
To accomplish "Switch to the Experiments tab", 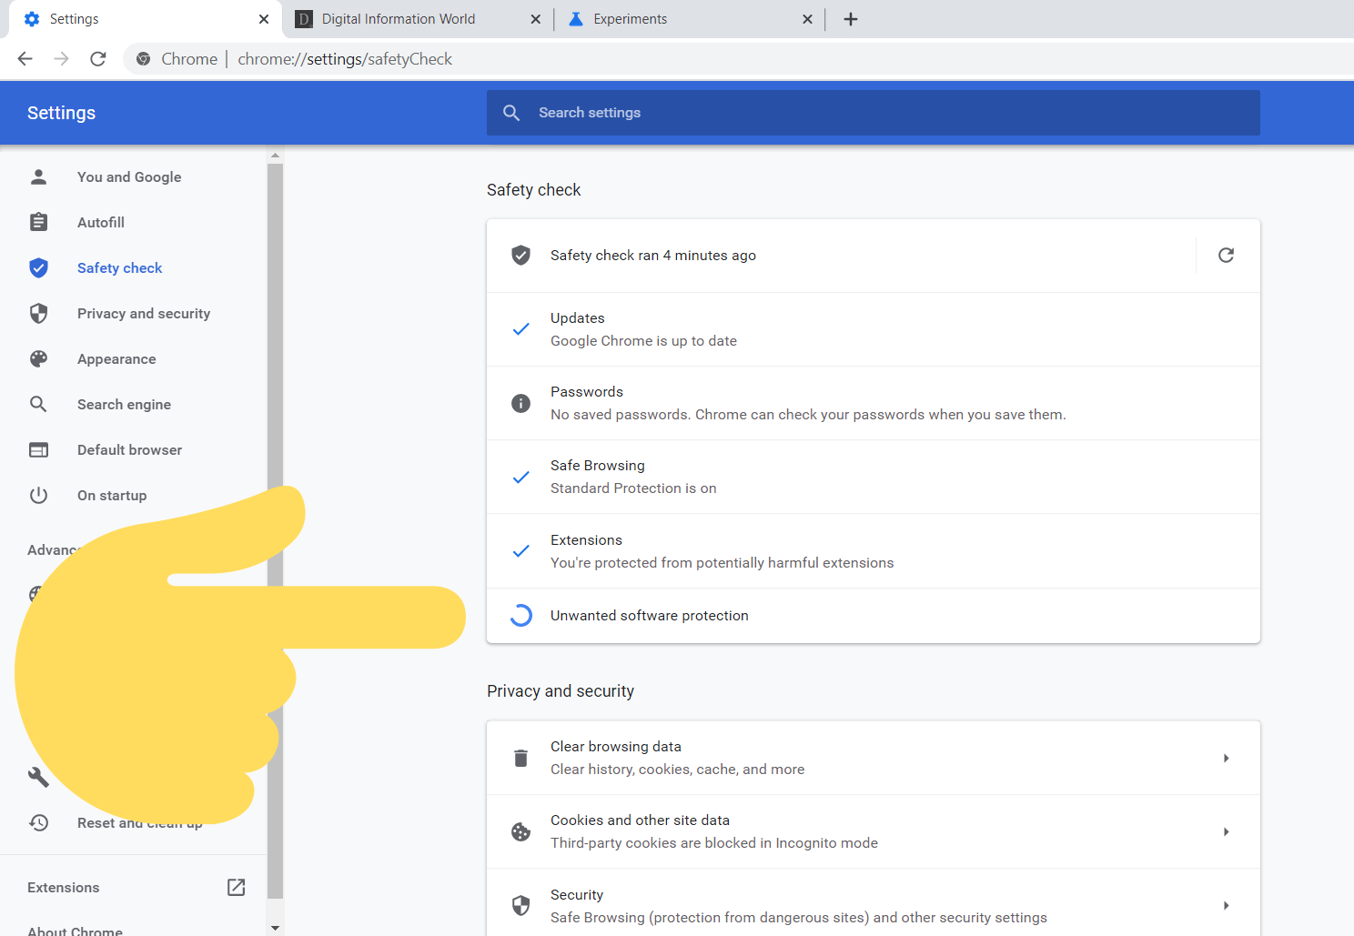I will (x=630, y=18).
